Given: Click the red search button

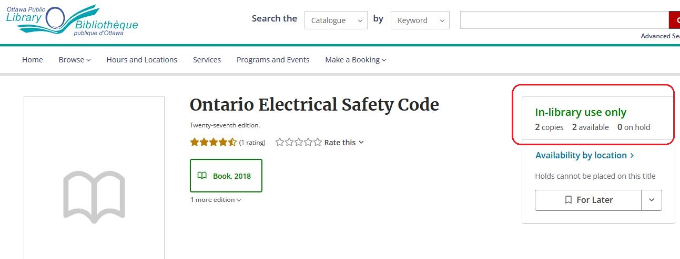Looking at the screenshot, I should (x=674, y=20).
